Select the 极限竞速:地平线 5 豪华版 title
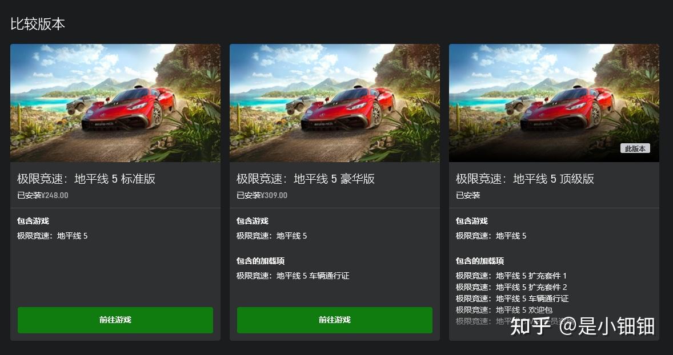This screenshot has height=355, width=673. pyautogui.click(x=306, y=179)
